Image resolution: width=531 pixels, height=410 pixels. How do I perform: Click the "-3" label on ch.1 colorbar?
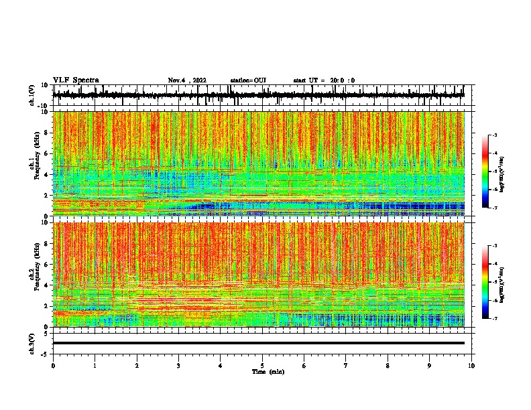[x=494, y=135]
